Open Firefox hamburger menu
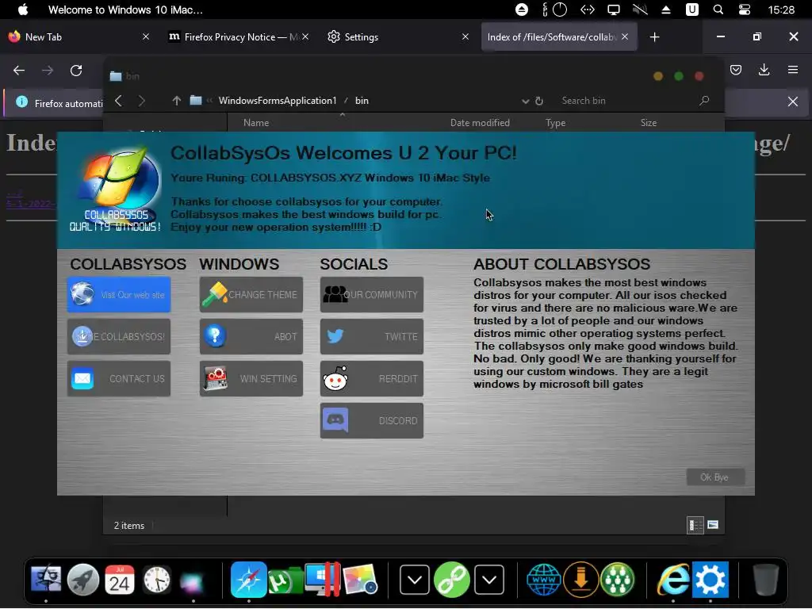This screenshot has height=609, width=812. coord(793,70)
